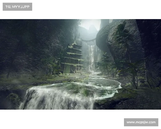161x129 pixels.
Task: Open the www.mcpsjw.com link
Action: [x=141, y=122]
